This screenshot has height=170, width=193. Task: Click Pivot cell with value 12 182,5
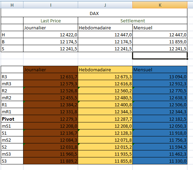160,119
